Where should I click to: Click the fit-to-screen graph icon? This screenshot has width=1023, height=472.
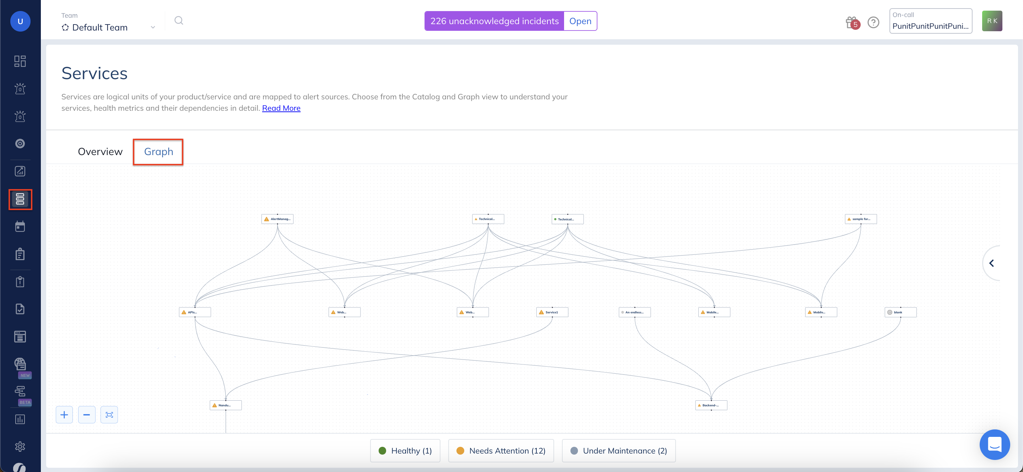[x=109, y=415]
